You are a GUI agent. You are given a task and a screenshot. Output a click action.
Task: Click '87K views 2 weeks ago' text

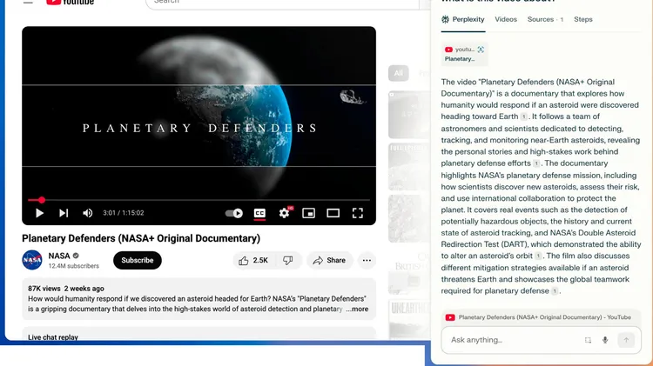point(66,289)
